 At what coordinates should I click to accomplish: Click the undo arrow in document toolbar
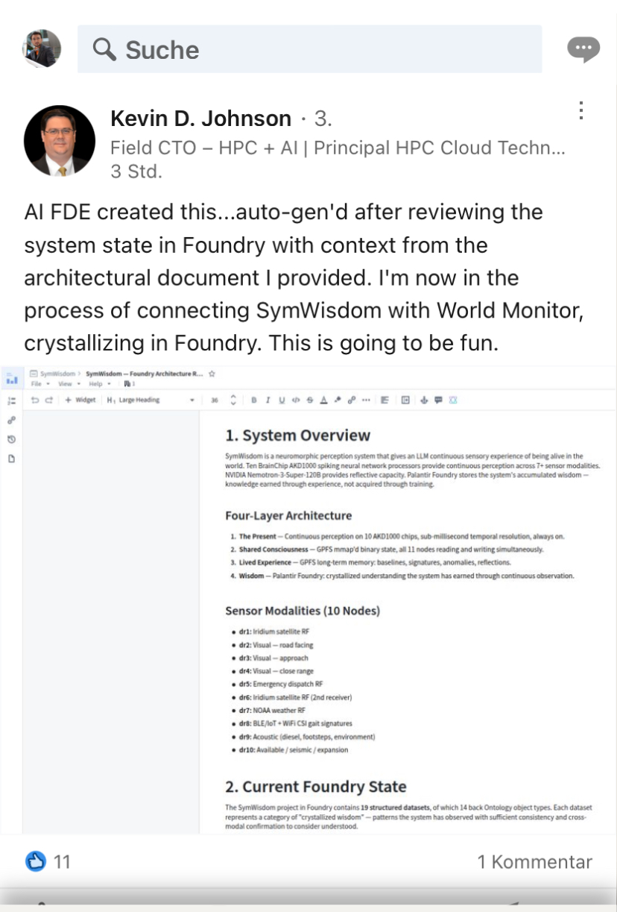35,400
